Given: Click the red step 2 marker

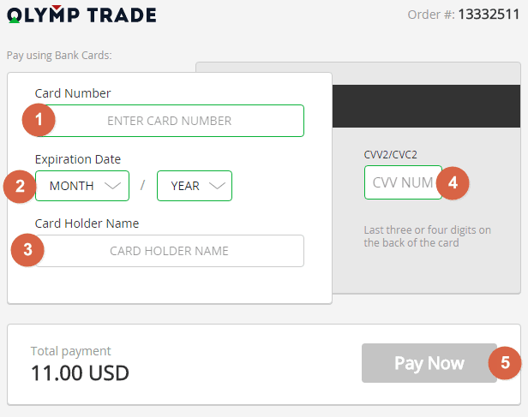Looking at the screenshot, I should point(20,186).
